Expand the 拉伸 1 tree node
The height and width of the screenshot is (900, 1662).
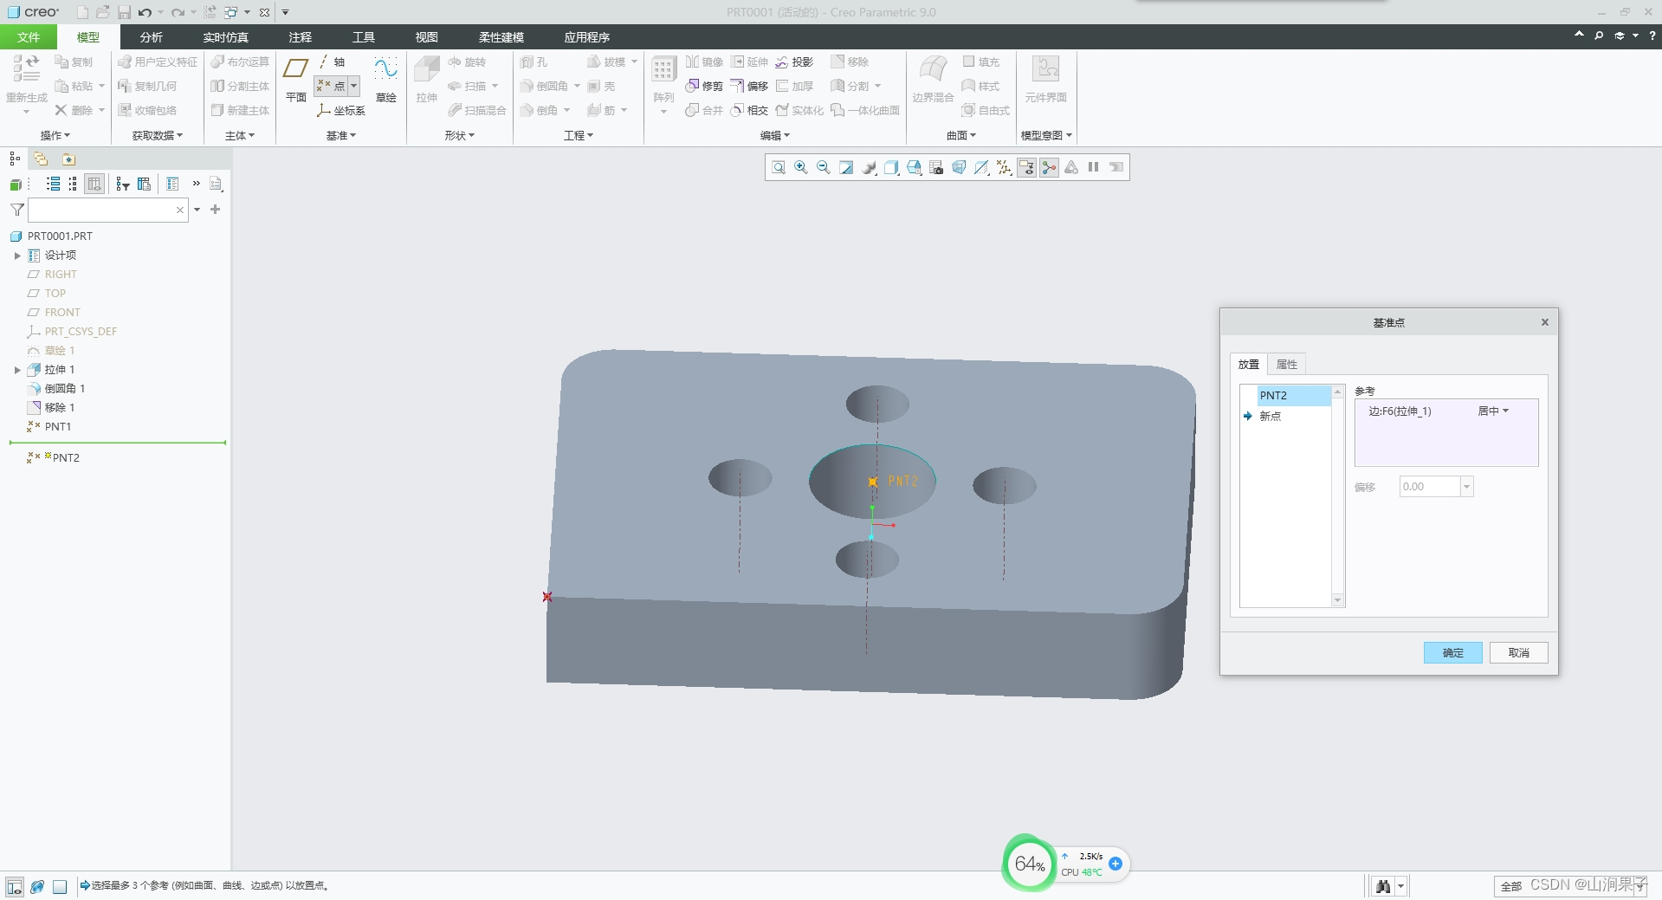[x=17, y=370]
